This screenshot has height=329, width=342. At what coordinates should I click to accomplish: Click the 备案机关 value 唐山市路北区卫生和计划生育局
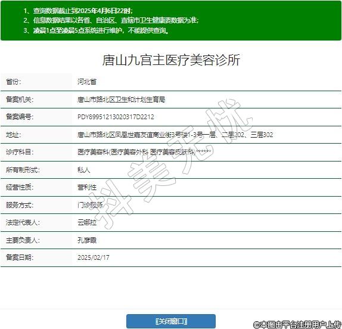point(122,100)
